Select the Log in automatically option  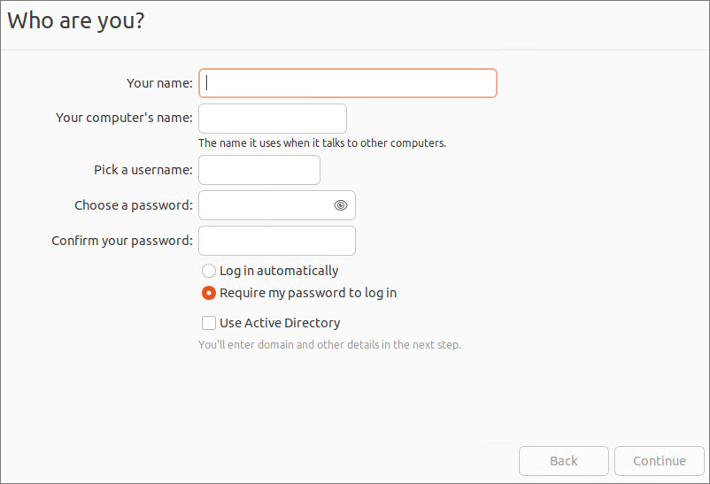pos(209,271)
